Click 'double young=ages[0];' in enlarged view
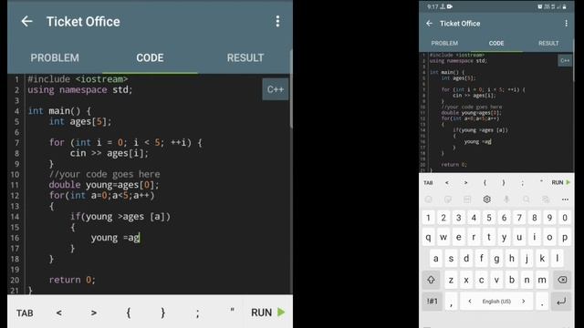This screenshot has width=584, height=328. coord(104,185)
